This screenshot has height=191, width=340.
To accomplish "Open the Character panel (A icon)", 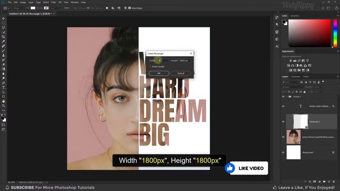I will (277, 46).
